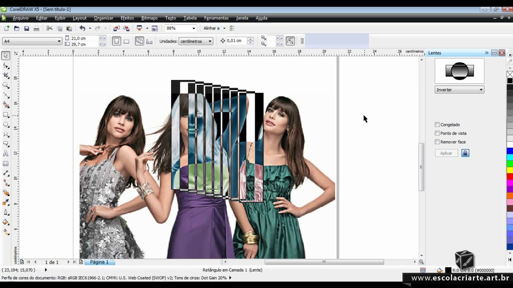513x288 pixels.
Task: Toggle the lock button beside Aplicar
Action: pos(465,153)
